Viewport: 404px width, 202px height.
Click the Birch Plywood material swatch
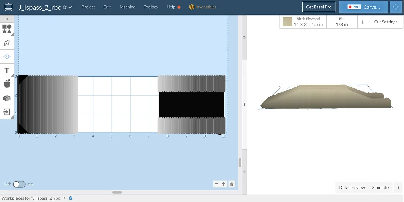point(288,22)
